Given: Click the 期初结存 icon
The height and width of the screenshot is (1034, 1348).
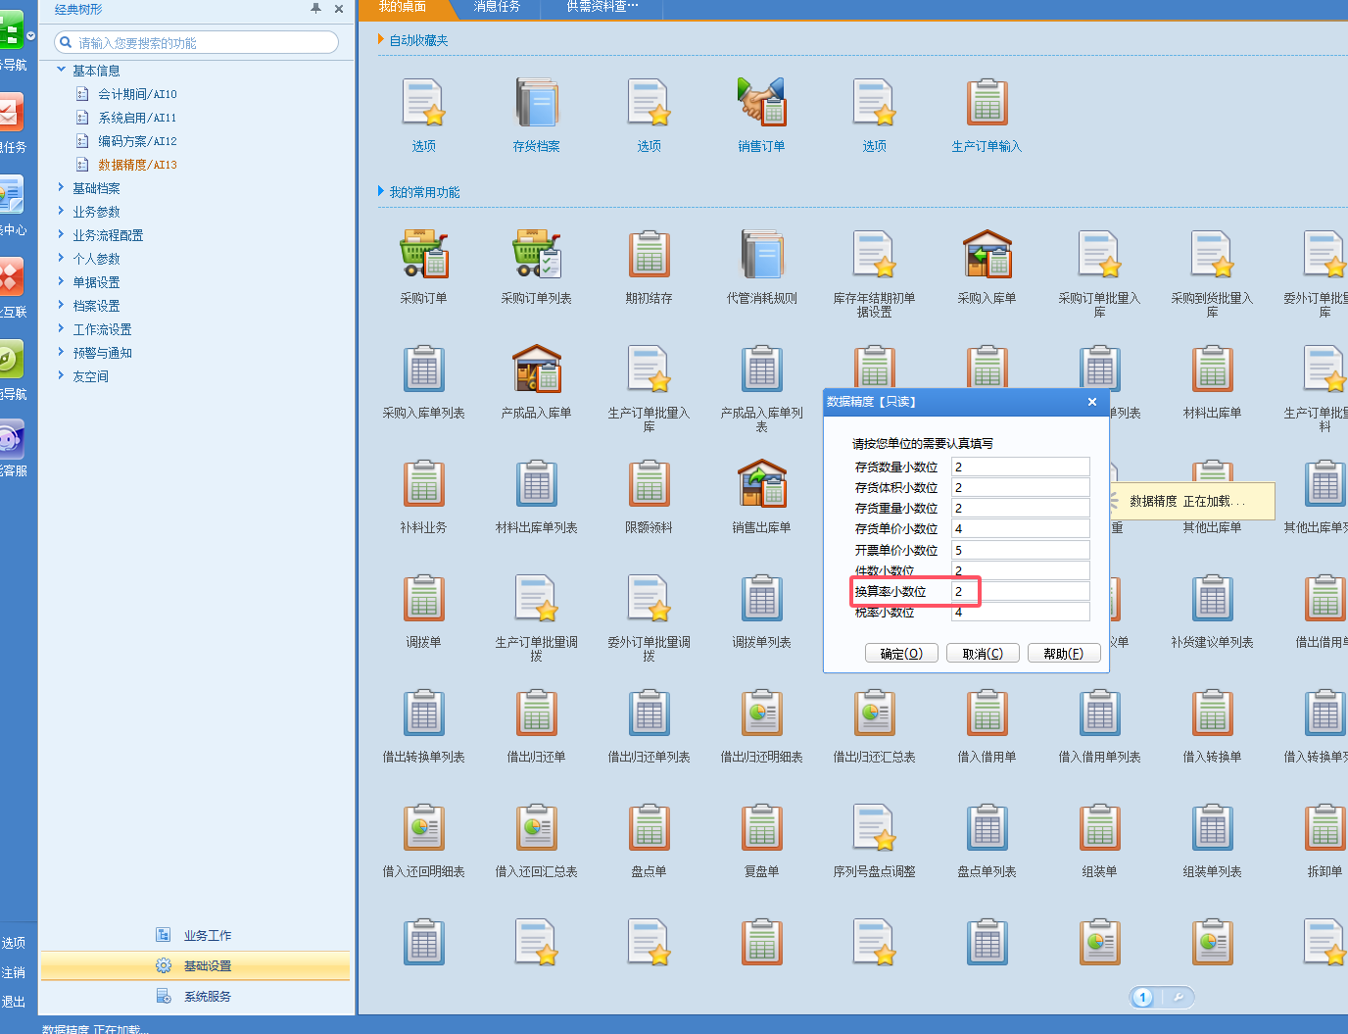Looking at the screenshot, I should click(x=649, y=255).
